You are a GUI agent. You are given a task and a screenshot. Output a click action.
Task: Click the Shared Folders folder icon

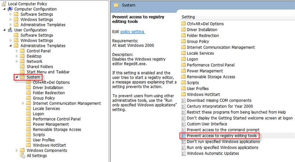[x=22, y=67]
